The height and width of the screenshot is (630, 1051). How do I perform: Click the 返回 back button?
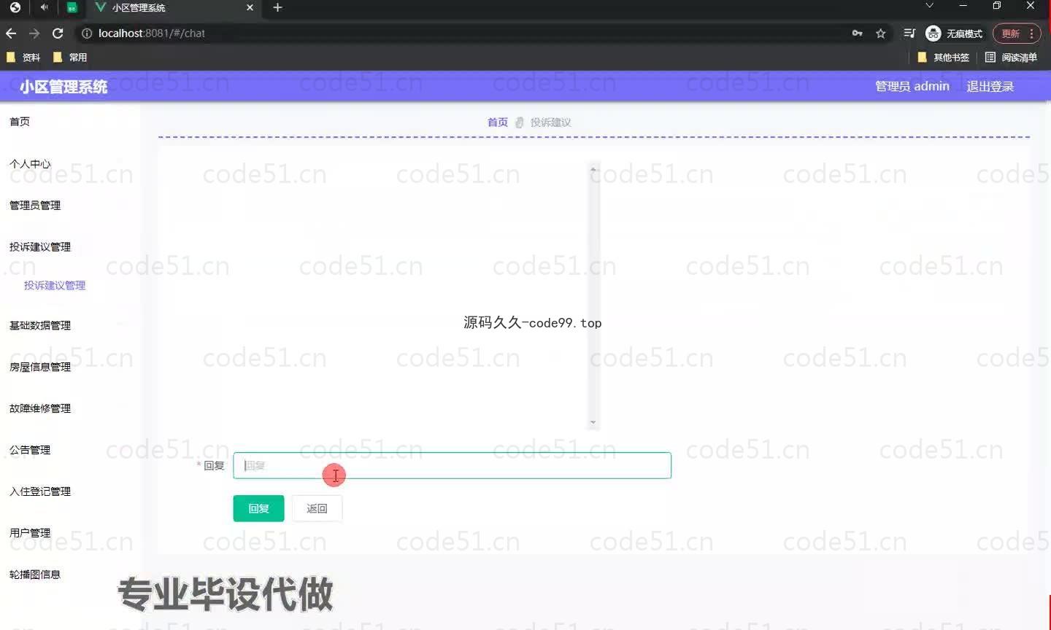(317, 508)
